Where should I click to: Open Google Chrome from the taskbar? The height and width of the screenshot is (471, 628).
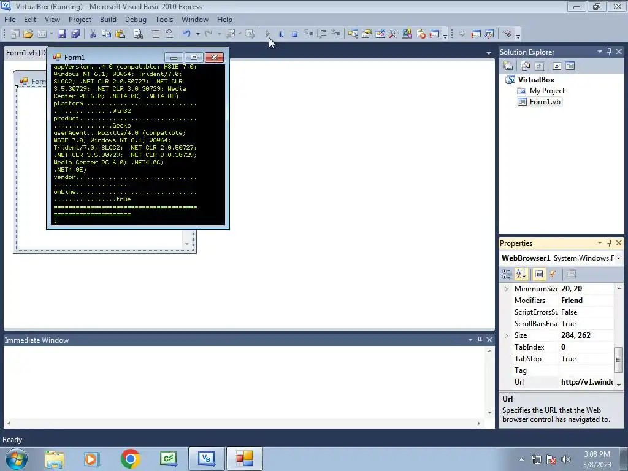tap(130, 459)
